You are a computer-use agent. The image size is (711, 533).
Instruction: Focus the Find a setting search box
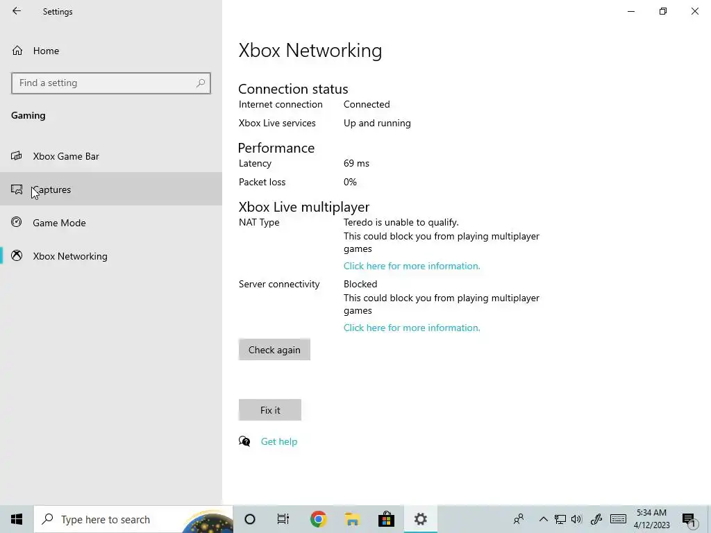pyautogui.click(x=111, y=83)
